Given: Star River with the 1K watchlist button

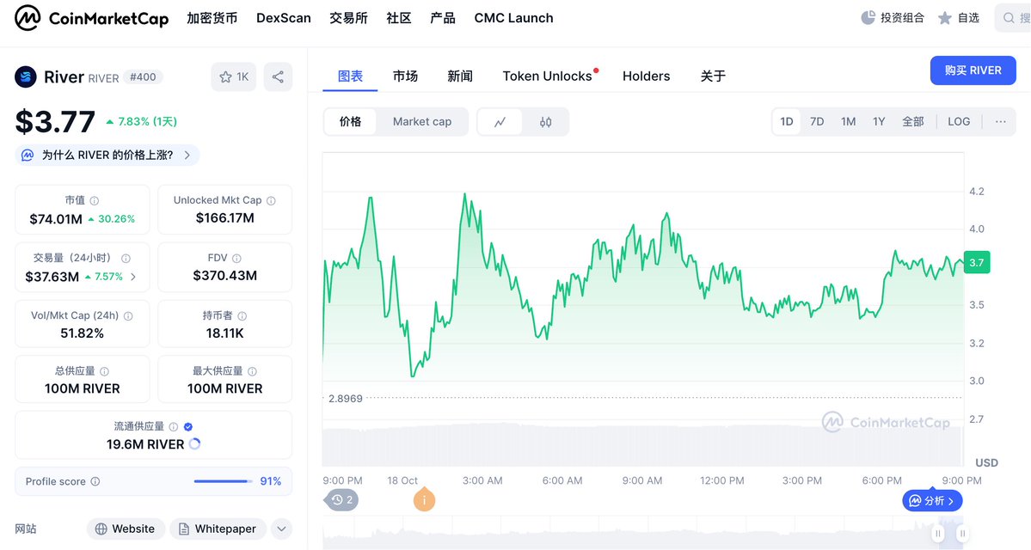Looking at the screenshot, I should pos(233,77).
